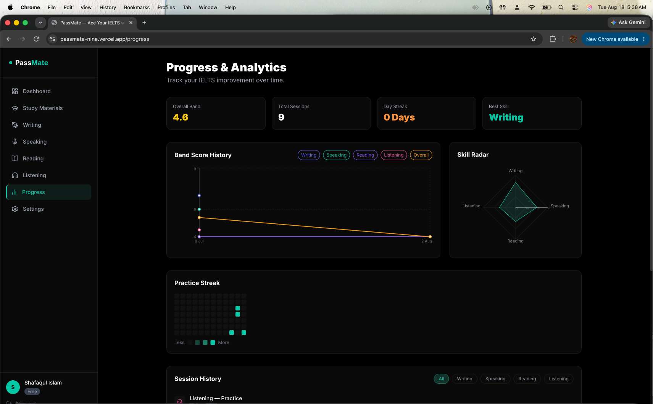Click the Best Skill Writing card
The height and width of the screenshot is (404, 653).
coord(532,113)
